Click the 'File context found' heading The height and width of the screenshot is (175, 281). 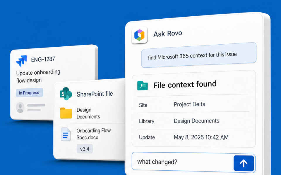coord(185,85)
